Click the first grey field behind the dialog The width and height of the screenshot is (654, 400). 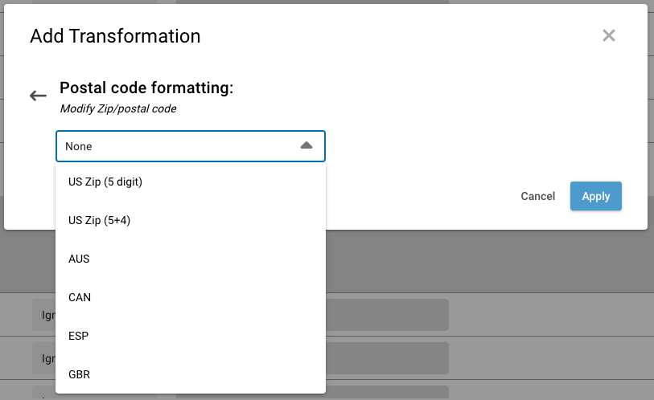tap(386, 315)
